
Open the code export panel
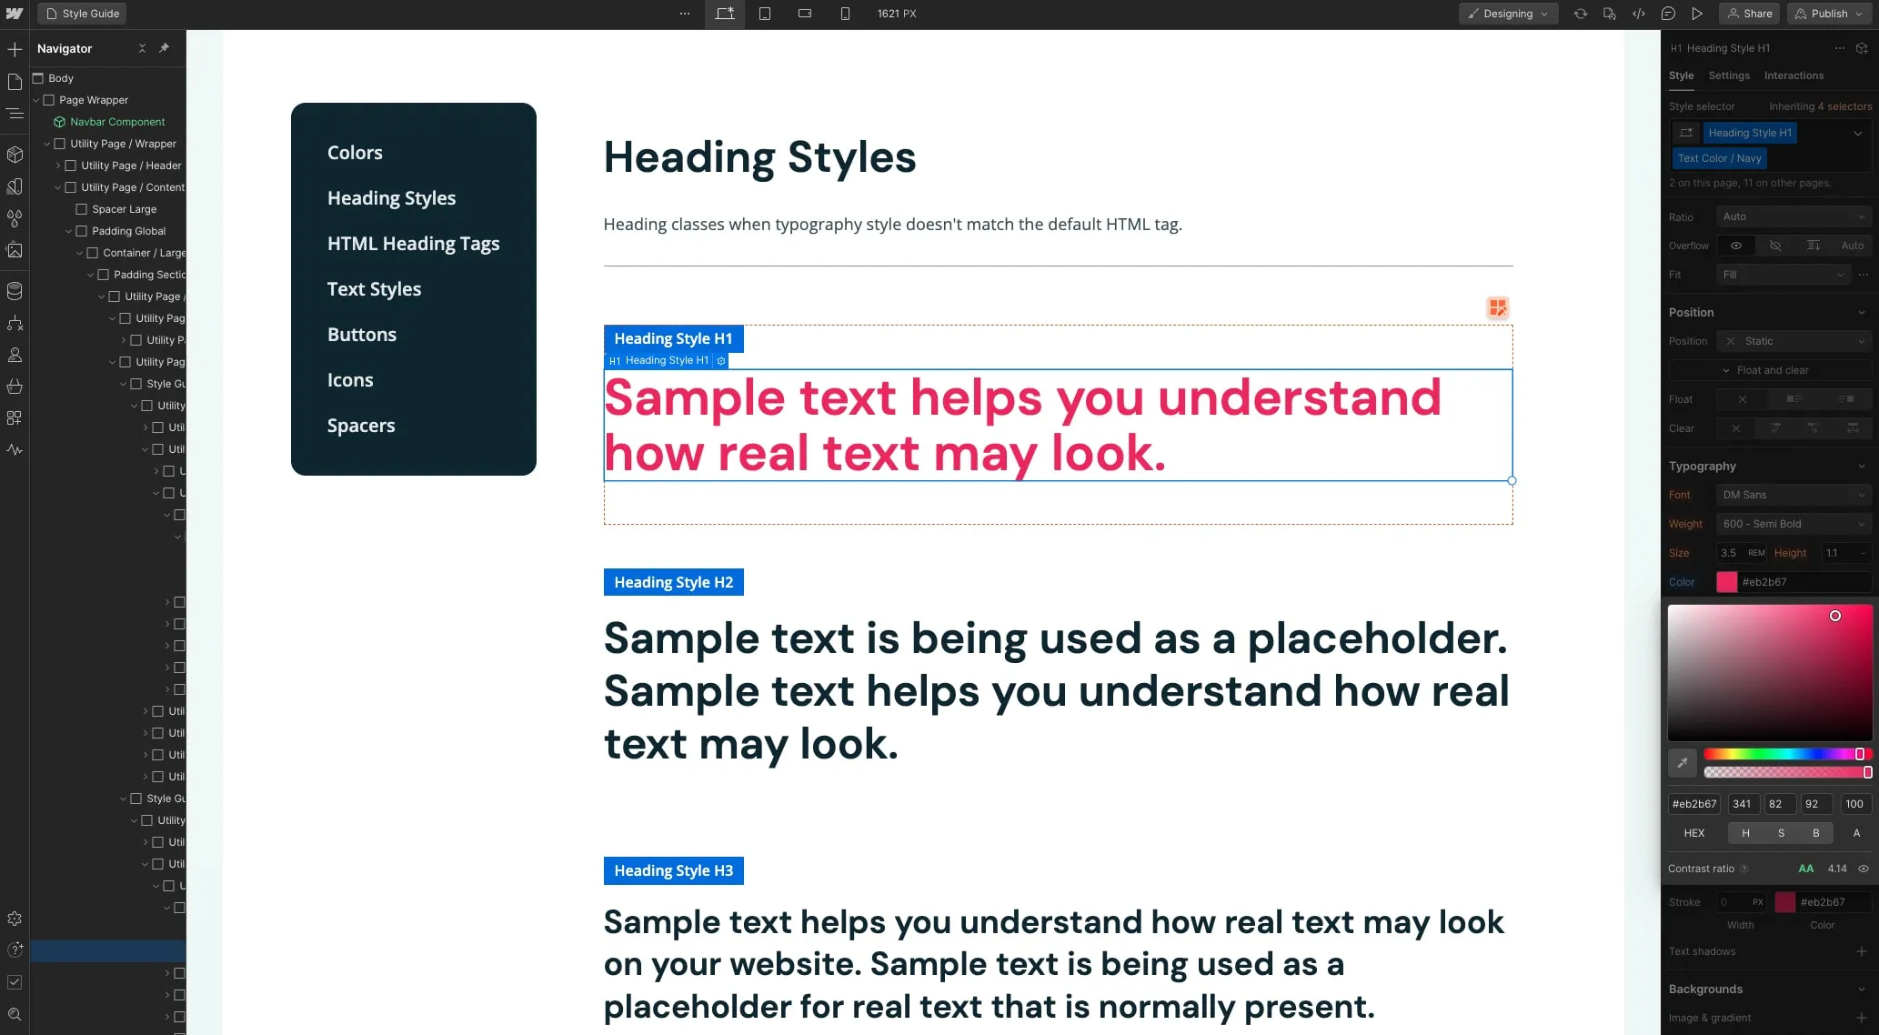click(1638, 14)
